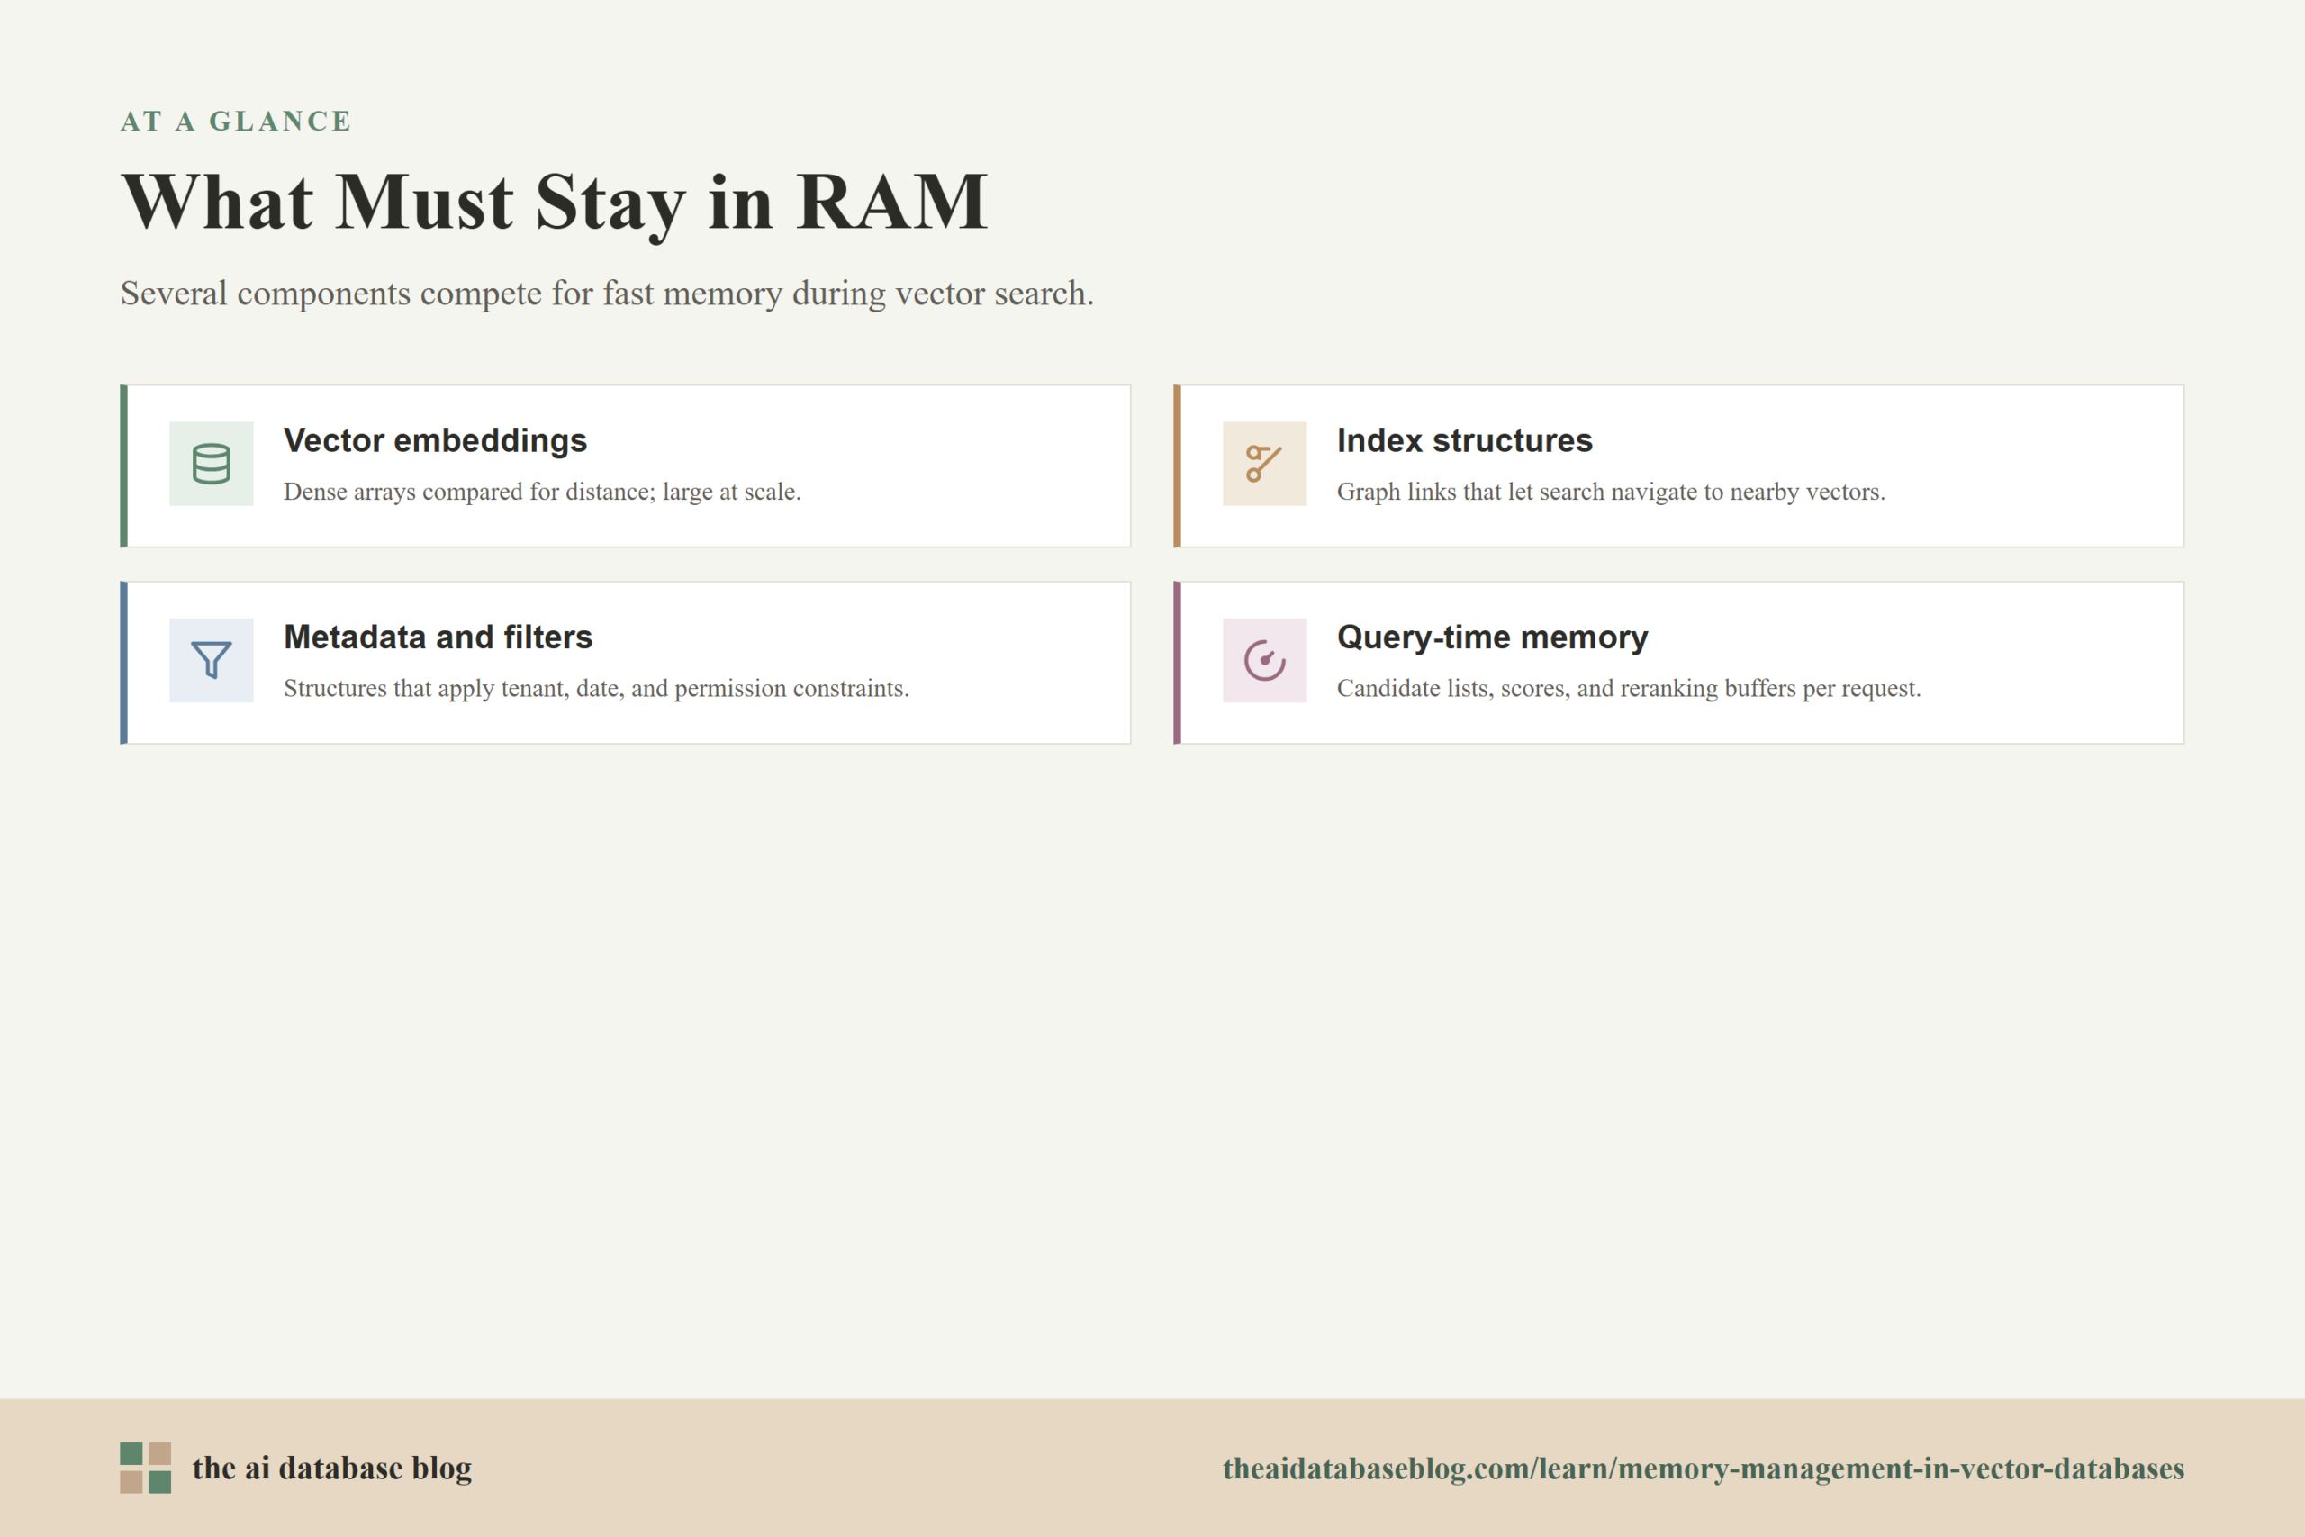
Task: Select the 'Index structures' card heading
Action: tap(1464, 441)
